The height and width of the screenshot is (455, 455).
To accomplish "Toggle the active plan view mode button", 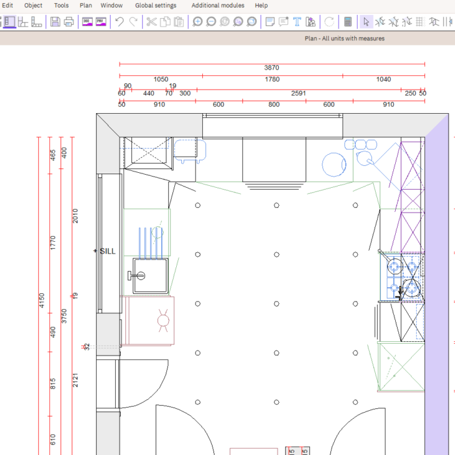I will [x=9, y=22].
